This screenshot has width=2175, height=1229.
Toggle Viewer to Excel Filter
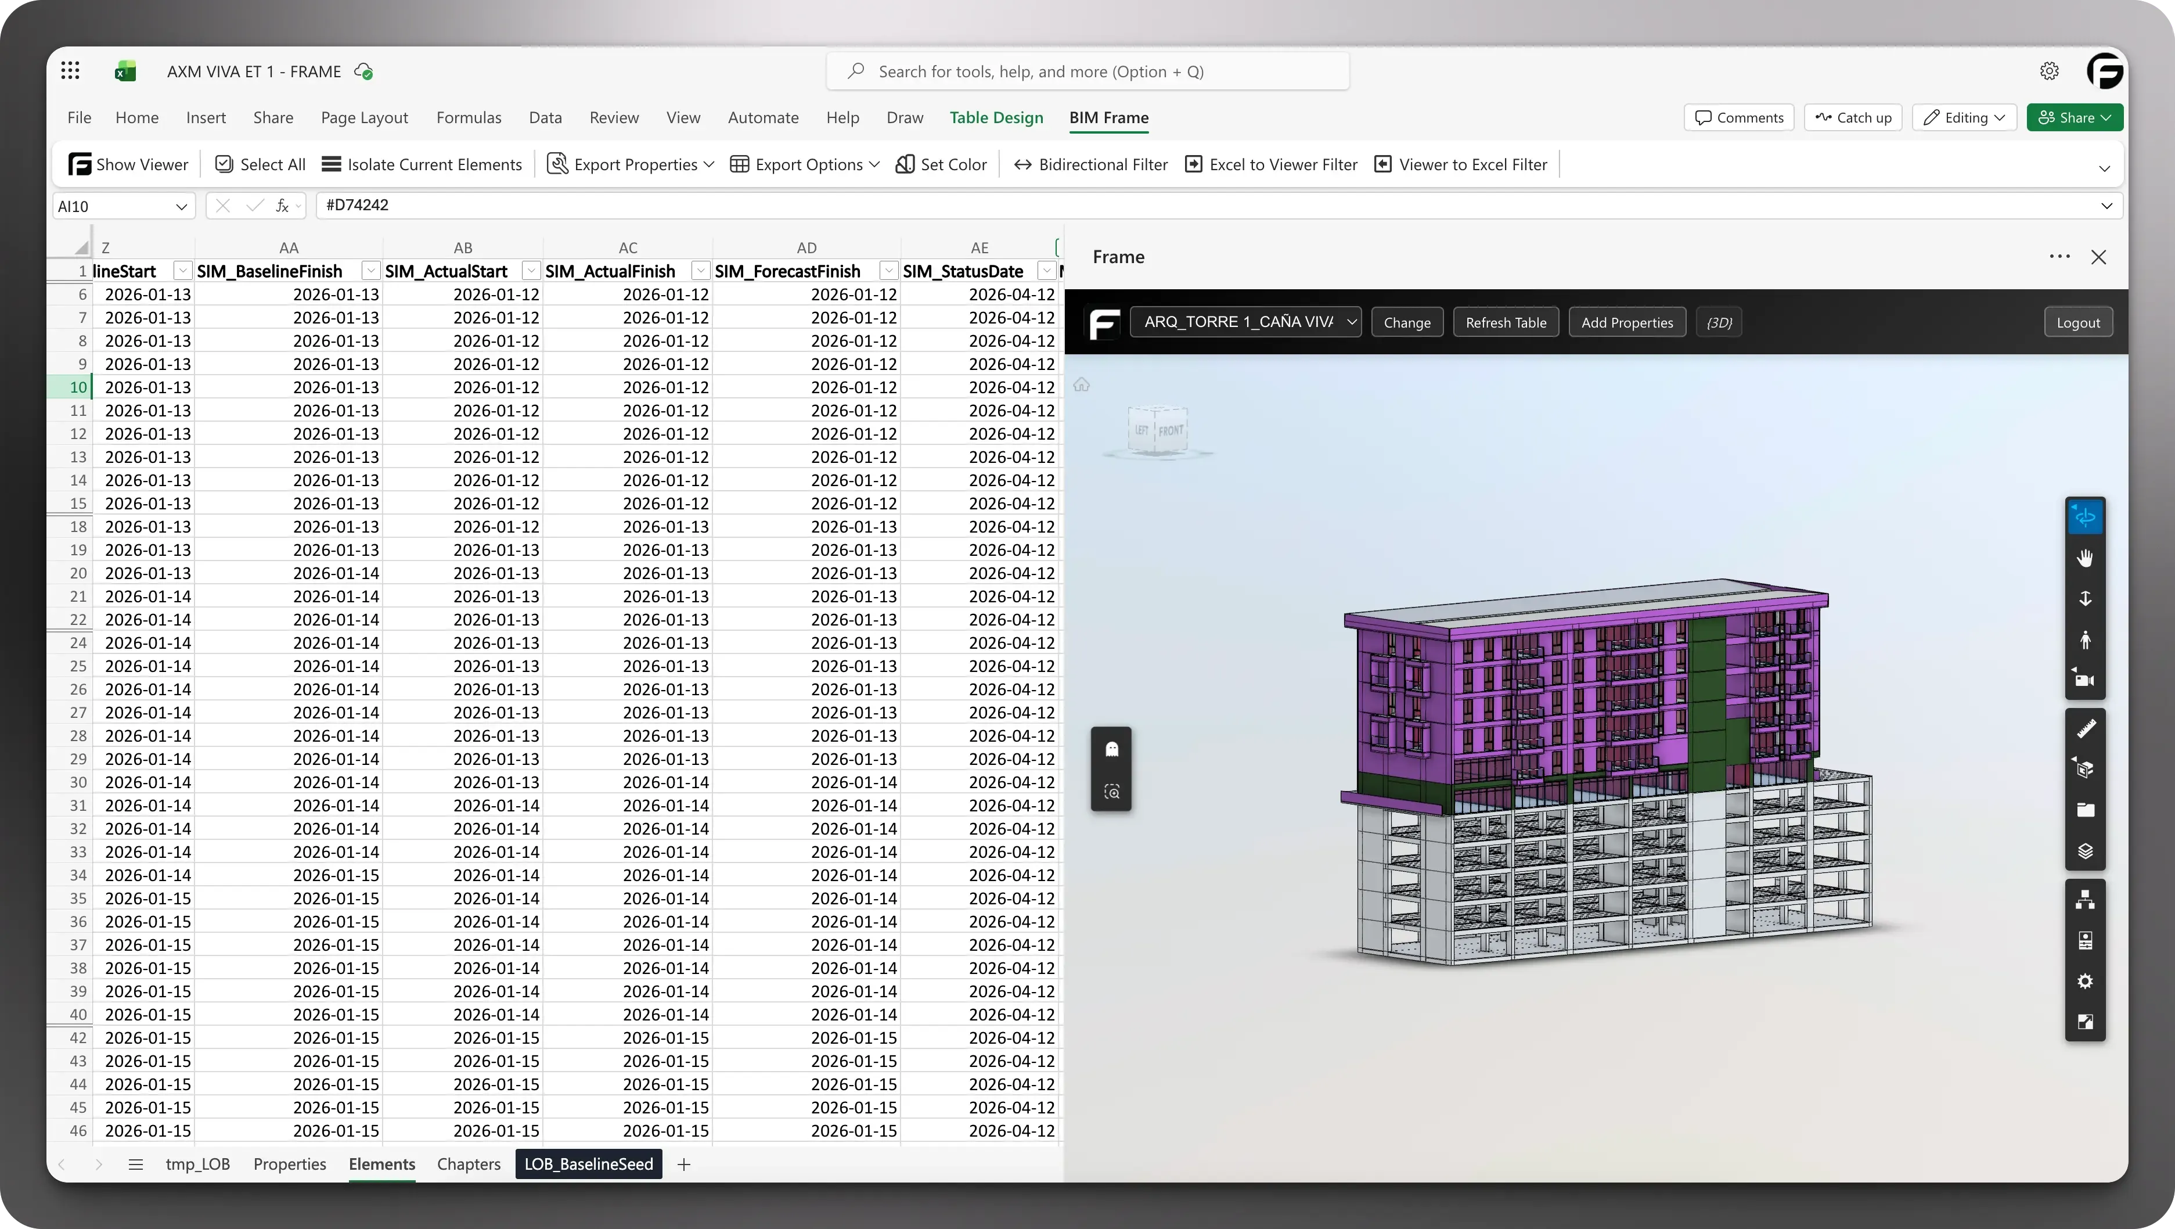pyautogui.click(x=1461, y=165)
